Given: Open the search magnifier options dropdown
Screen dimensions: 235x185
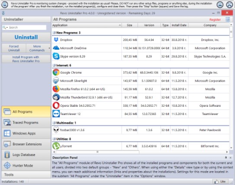Looking at the screenshot, I should click(x=5, y=27).
